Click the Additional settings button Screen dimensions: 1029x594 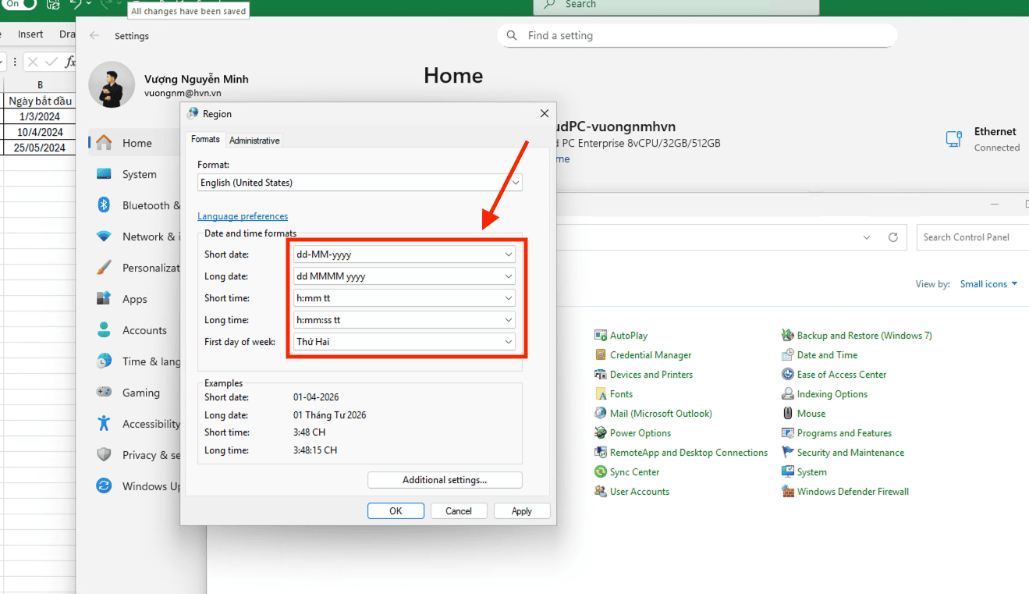[445, 480]
